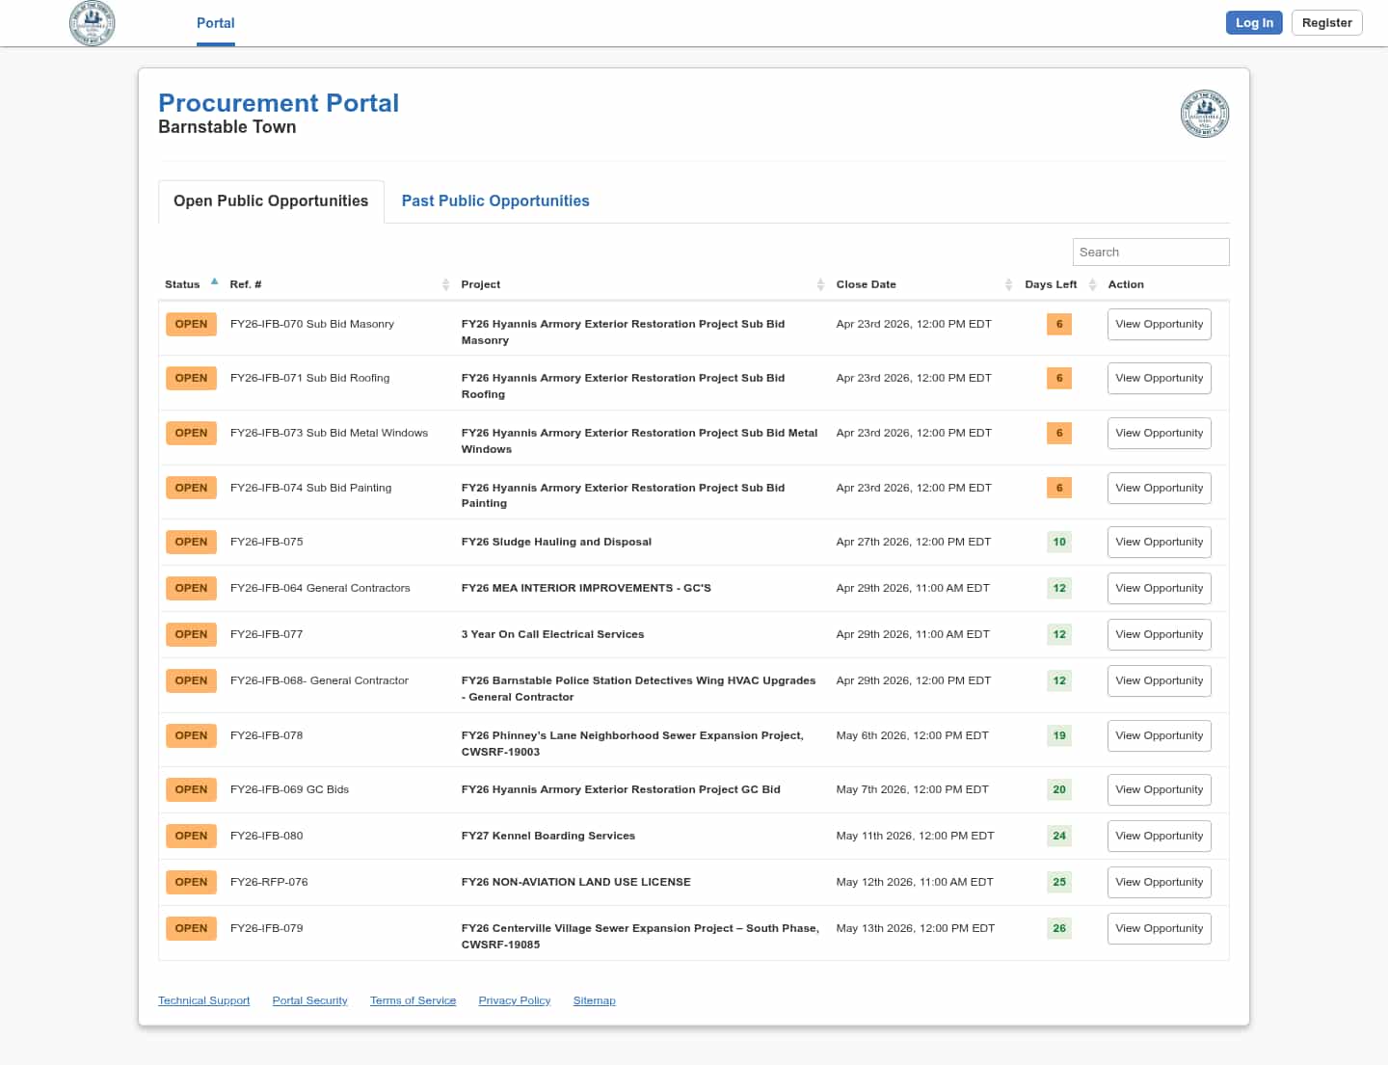Select the Open Public Opportunities tab
Screen dimensions: 1388x1065
point(271,200)
